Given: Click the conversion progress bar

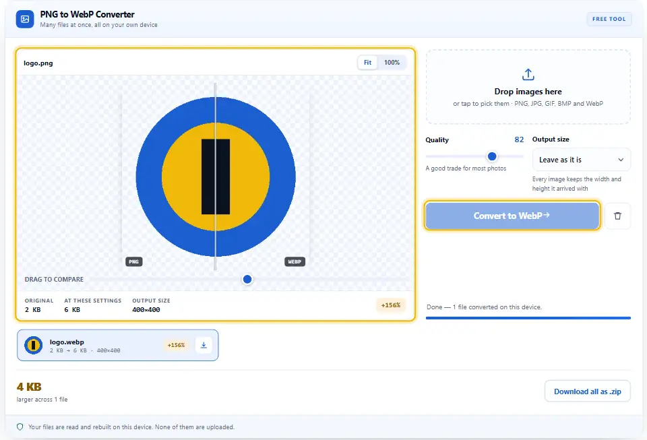Looking at the screenshot, I should [528, 318].
